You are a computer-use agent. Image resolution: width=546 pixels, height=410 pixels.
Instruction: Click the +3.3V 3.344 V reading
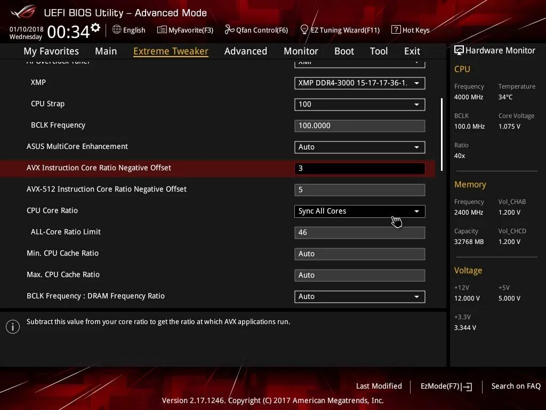click(465, 328)
